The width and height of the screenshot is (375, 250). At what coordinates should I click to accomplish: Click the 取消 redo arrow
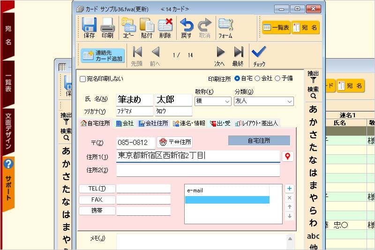[205, 28]
